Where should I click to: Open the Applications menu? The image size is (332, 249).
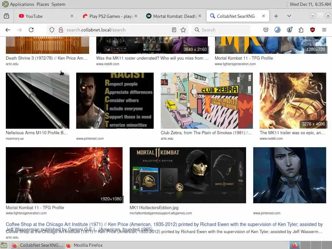pos(22,4)
